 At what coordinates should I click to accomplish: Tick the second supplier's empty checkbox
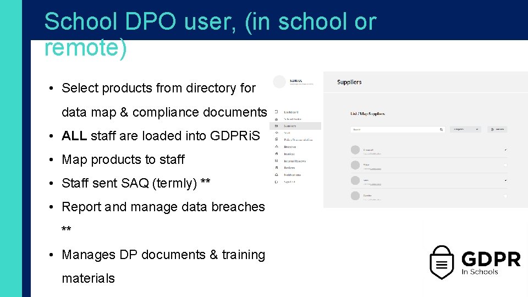pos(505,165)
